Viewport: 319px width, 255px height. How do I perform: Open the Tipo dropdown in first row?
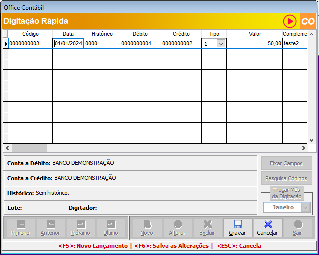[x=220, y=44]
